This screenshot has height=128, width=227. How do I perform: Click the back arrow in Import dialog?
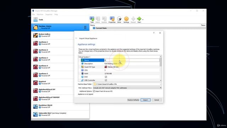pyautogui.click(x=76, y=38)
